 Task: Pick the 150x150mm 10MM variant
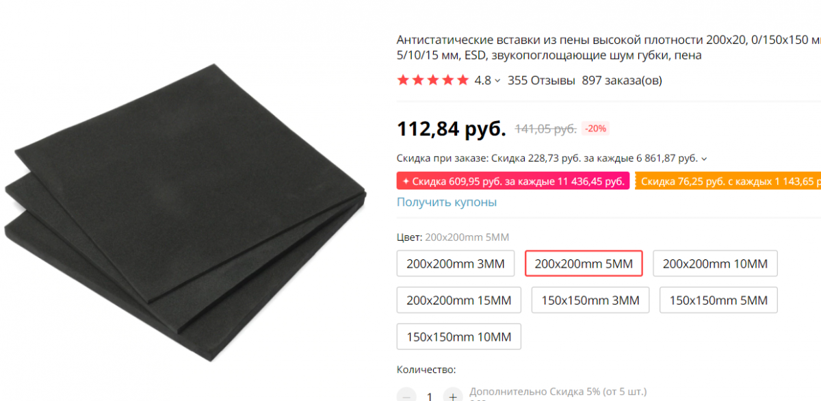pos(459,336)
